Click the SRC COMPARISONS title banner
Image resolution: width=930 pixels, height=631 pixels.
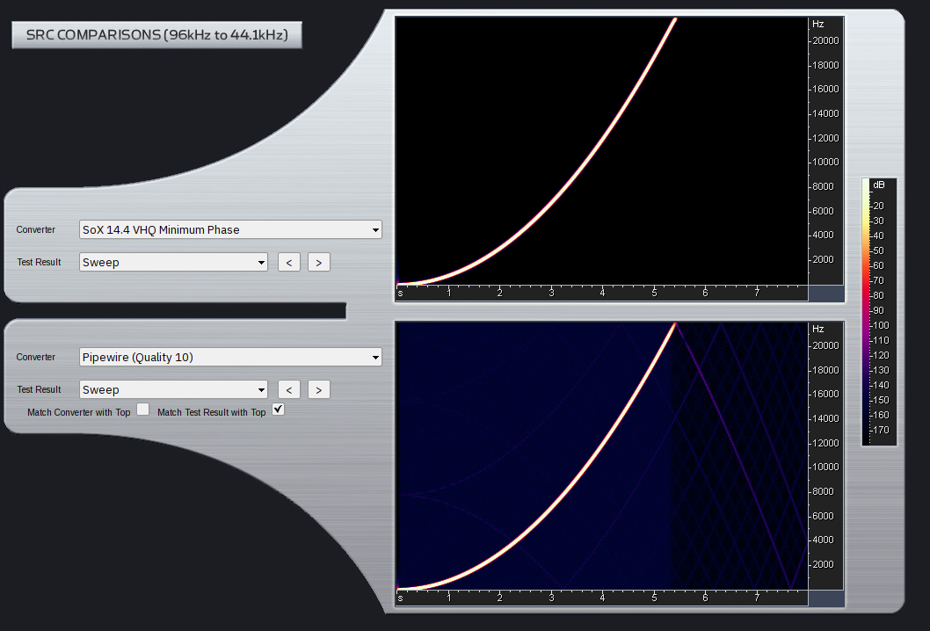156,35
